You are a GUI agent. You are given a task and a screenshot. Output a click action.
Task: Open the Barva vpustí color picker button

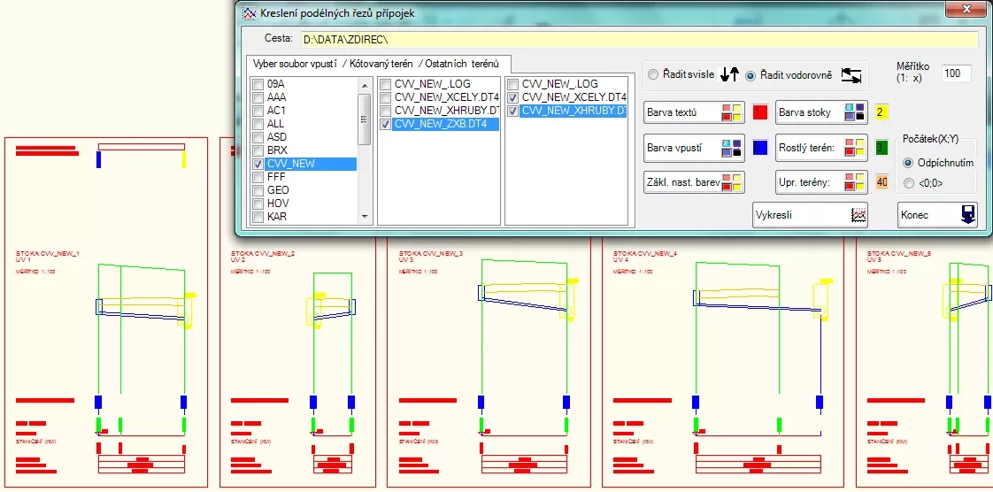694,148
